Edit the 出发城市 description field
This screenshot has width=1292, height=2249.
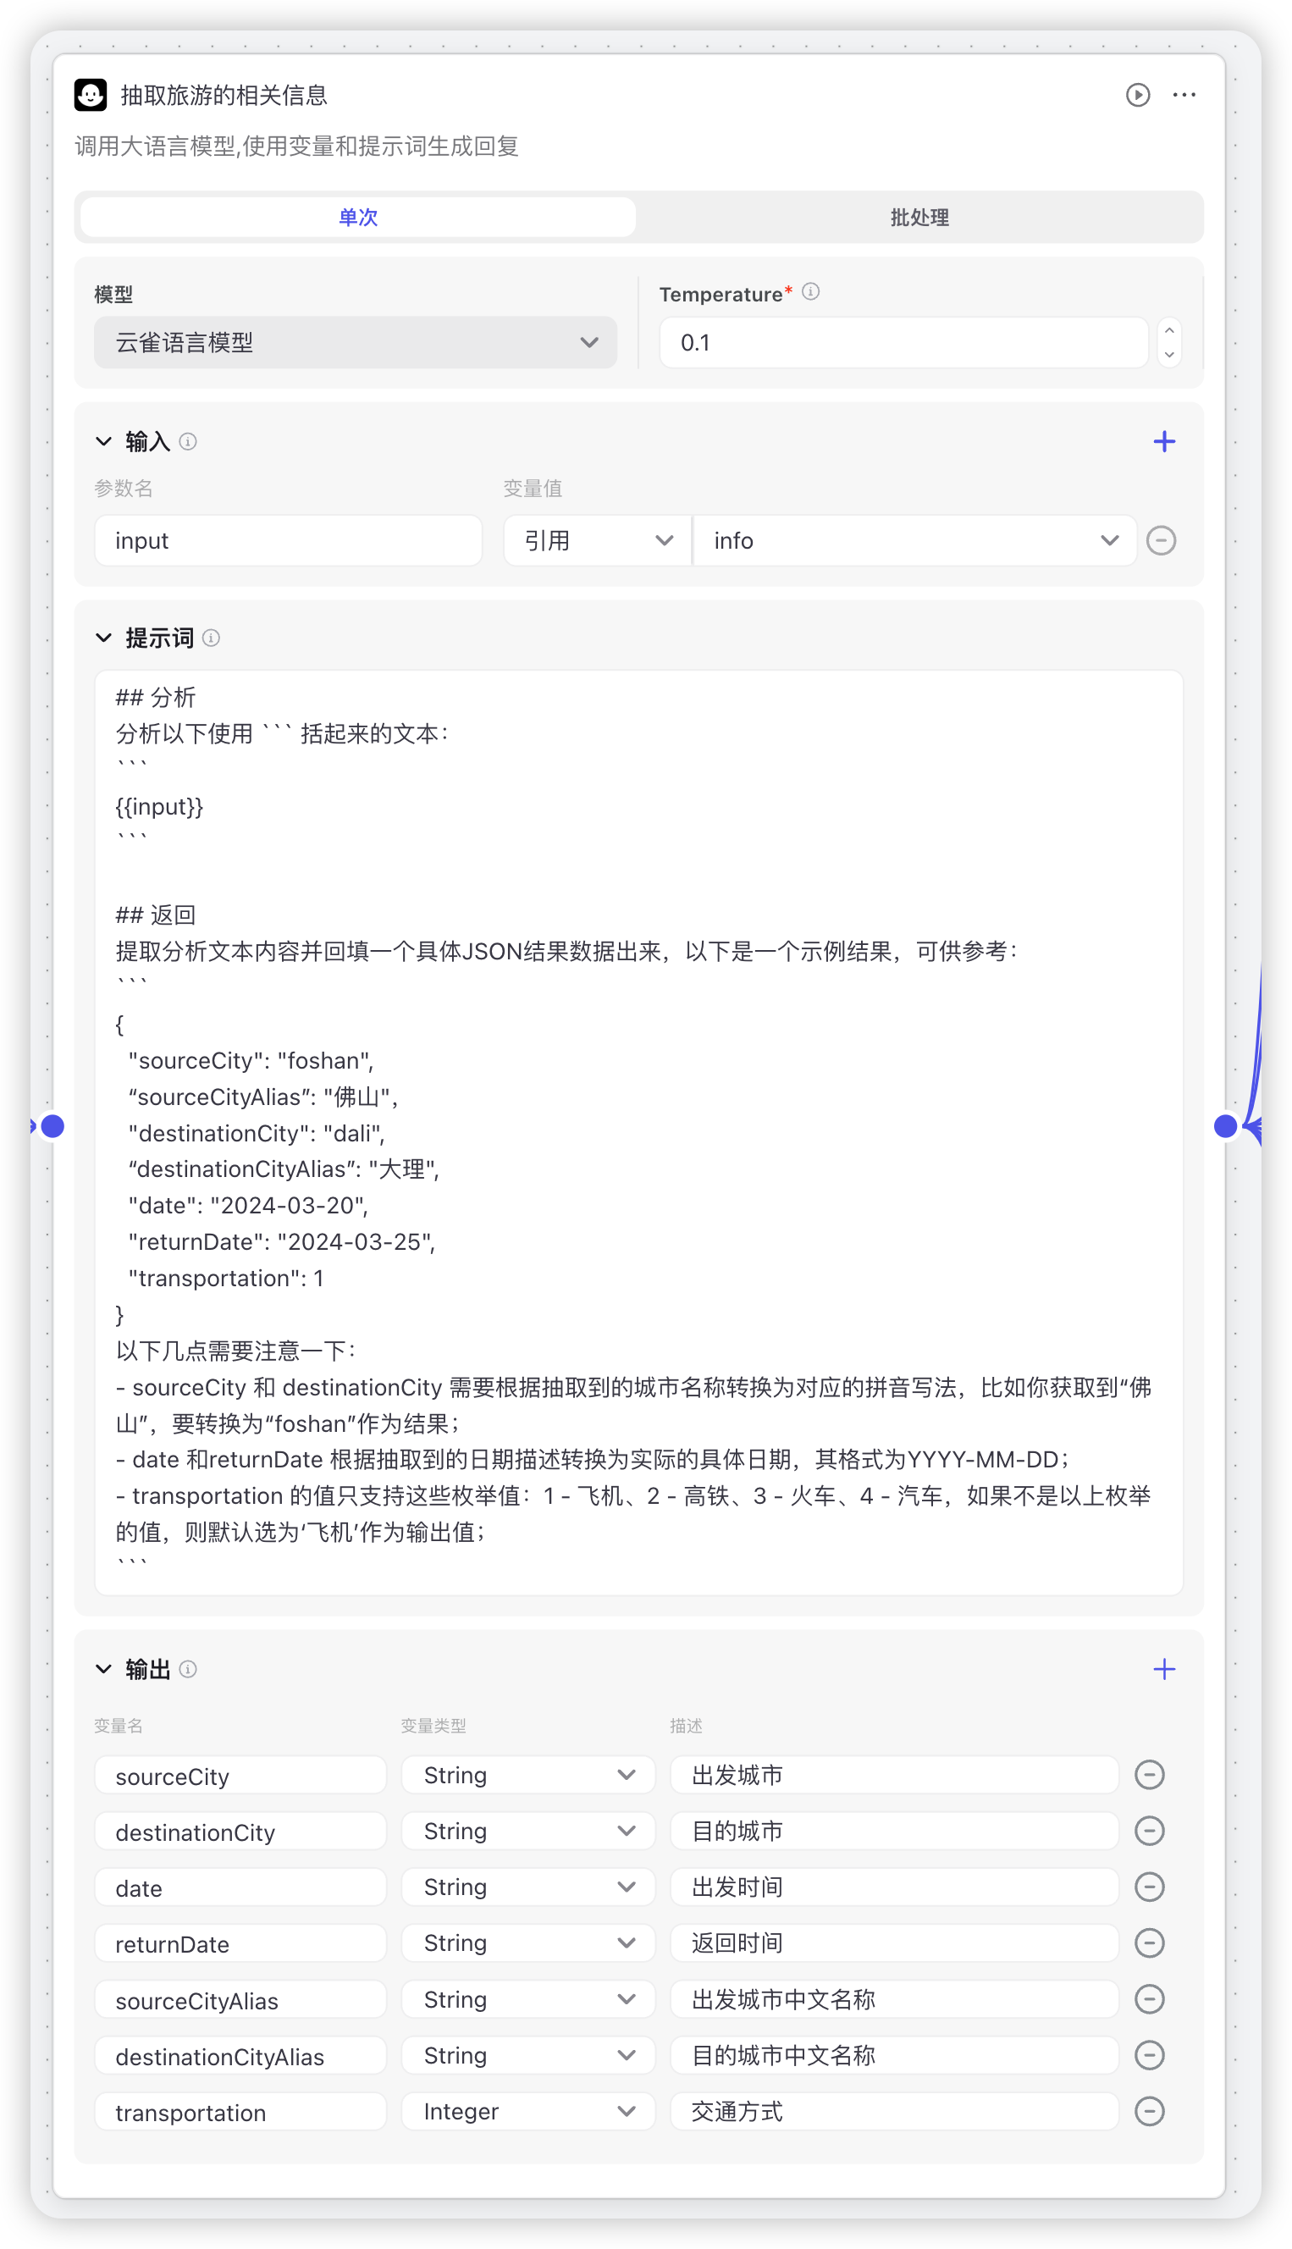[x=893, y=1777]
